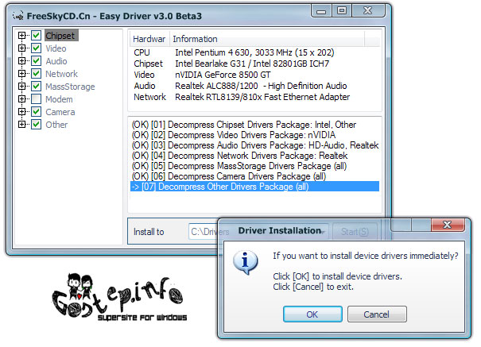Select log line [06] Decompress Camera Drivers
This screenshot has height=347, width=481.
(254, 176)
